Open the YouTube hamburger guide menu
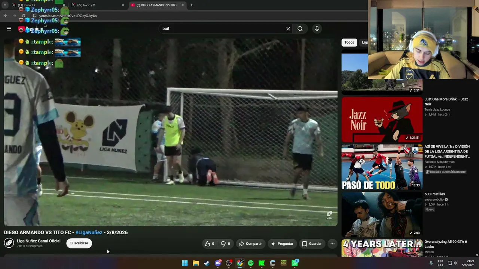The height and width of the screenshot is (269, 479). pos(9,29)
